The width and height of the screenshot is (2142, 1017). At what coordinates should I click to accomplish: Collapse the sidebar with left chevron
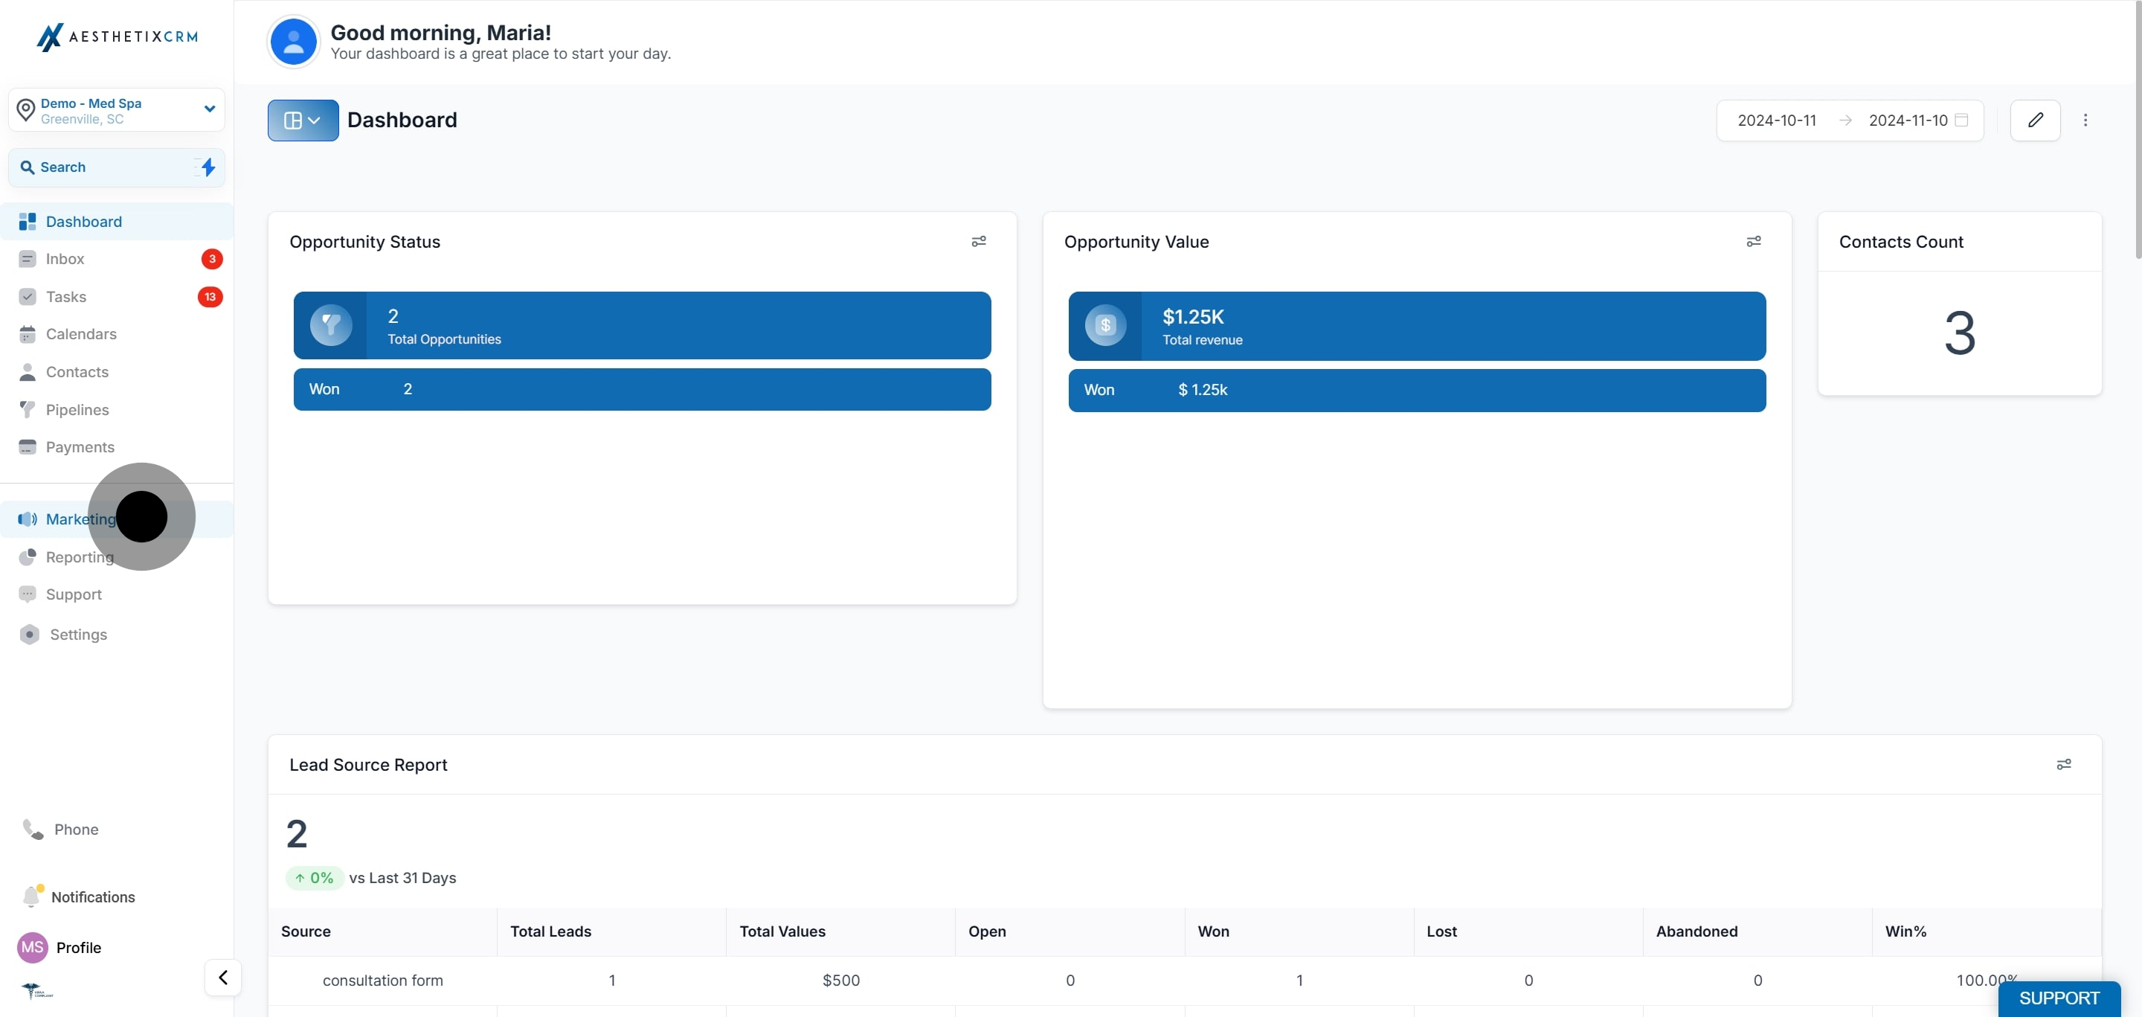(x=223, y=977)
